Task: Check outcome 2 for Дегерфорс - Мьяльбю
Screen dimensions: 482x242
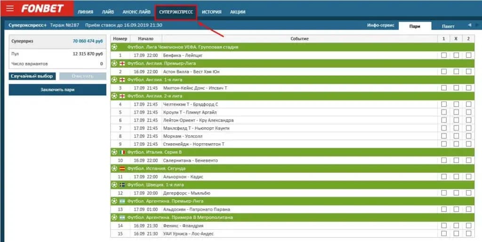Action: (x=468, y=193)
